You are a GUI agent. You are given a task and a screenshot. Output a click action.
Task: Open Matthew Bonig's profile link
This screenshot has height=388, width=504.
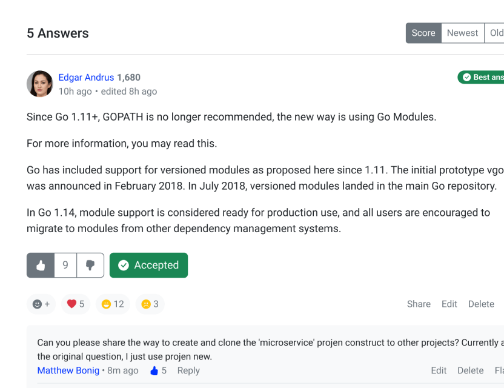pyautogui.click(x=68, y=370)
